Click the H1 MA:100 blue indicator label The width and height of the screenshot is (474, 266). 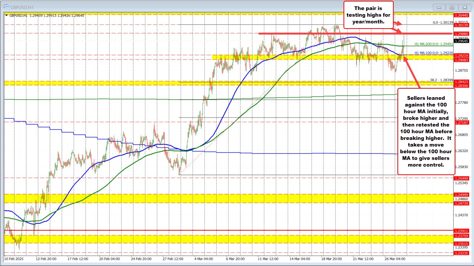point(433,53)
